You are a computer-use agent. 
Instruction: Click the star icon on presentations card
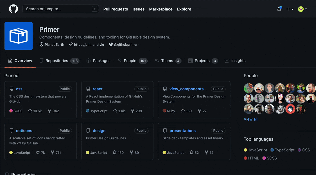pyautogui.click(x=191, y=153)
